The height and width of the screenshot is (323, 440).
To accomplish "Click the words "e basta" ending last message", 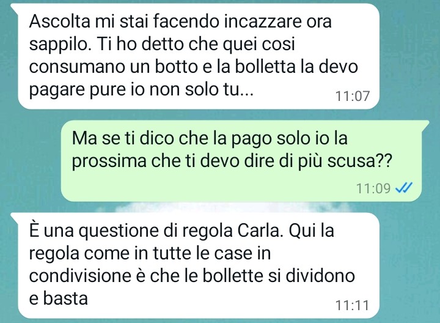I will click(x=59, y=299).
